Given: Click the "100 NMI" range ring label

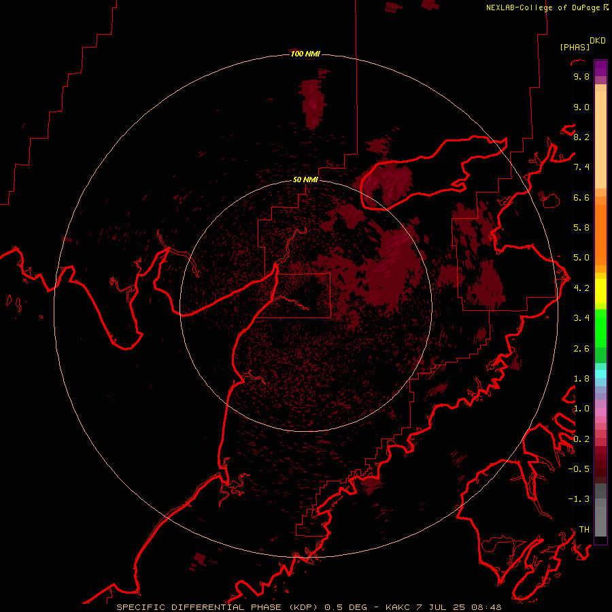Looking at the screenshot, I should tap(305, 54).
